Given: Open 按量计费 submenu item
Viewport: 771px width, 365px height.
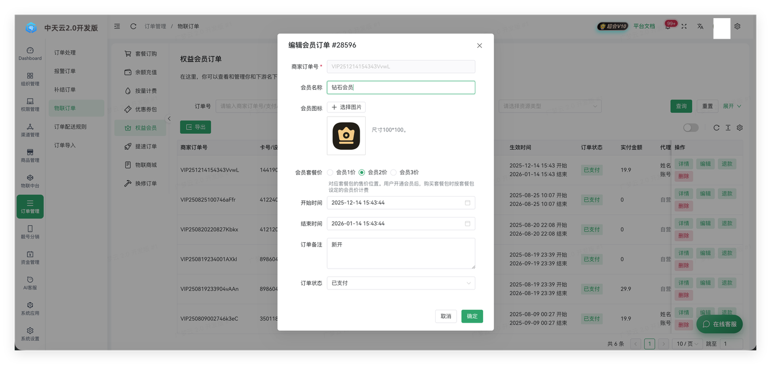Looking at the screenshot, I should click(141, 91).
